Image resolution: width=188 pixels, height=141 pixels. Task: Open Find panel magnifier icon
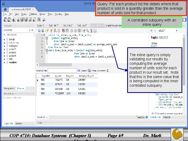pyautogui.click(x=88, y=31)
